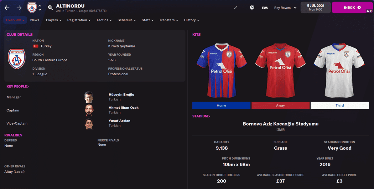
Task: Open the world globe icon
Action: (x=252, y=7)
